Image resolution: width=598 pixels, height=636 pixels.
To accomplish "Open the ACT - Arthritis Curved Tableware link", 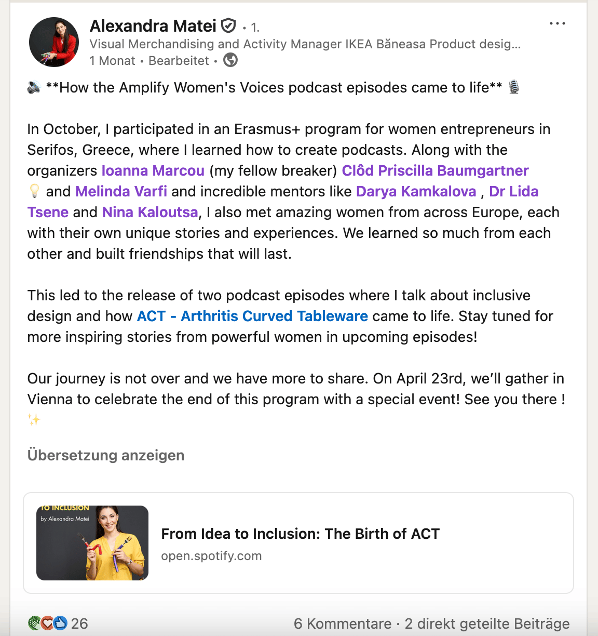I will 252,316.
